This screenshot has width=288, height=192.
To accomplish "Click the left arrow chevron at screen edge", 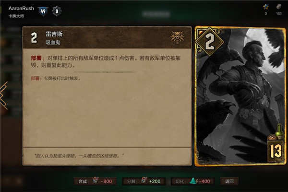I will pyautogui.click(x=4, y=96).
